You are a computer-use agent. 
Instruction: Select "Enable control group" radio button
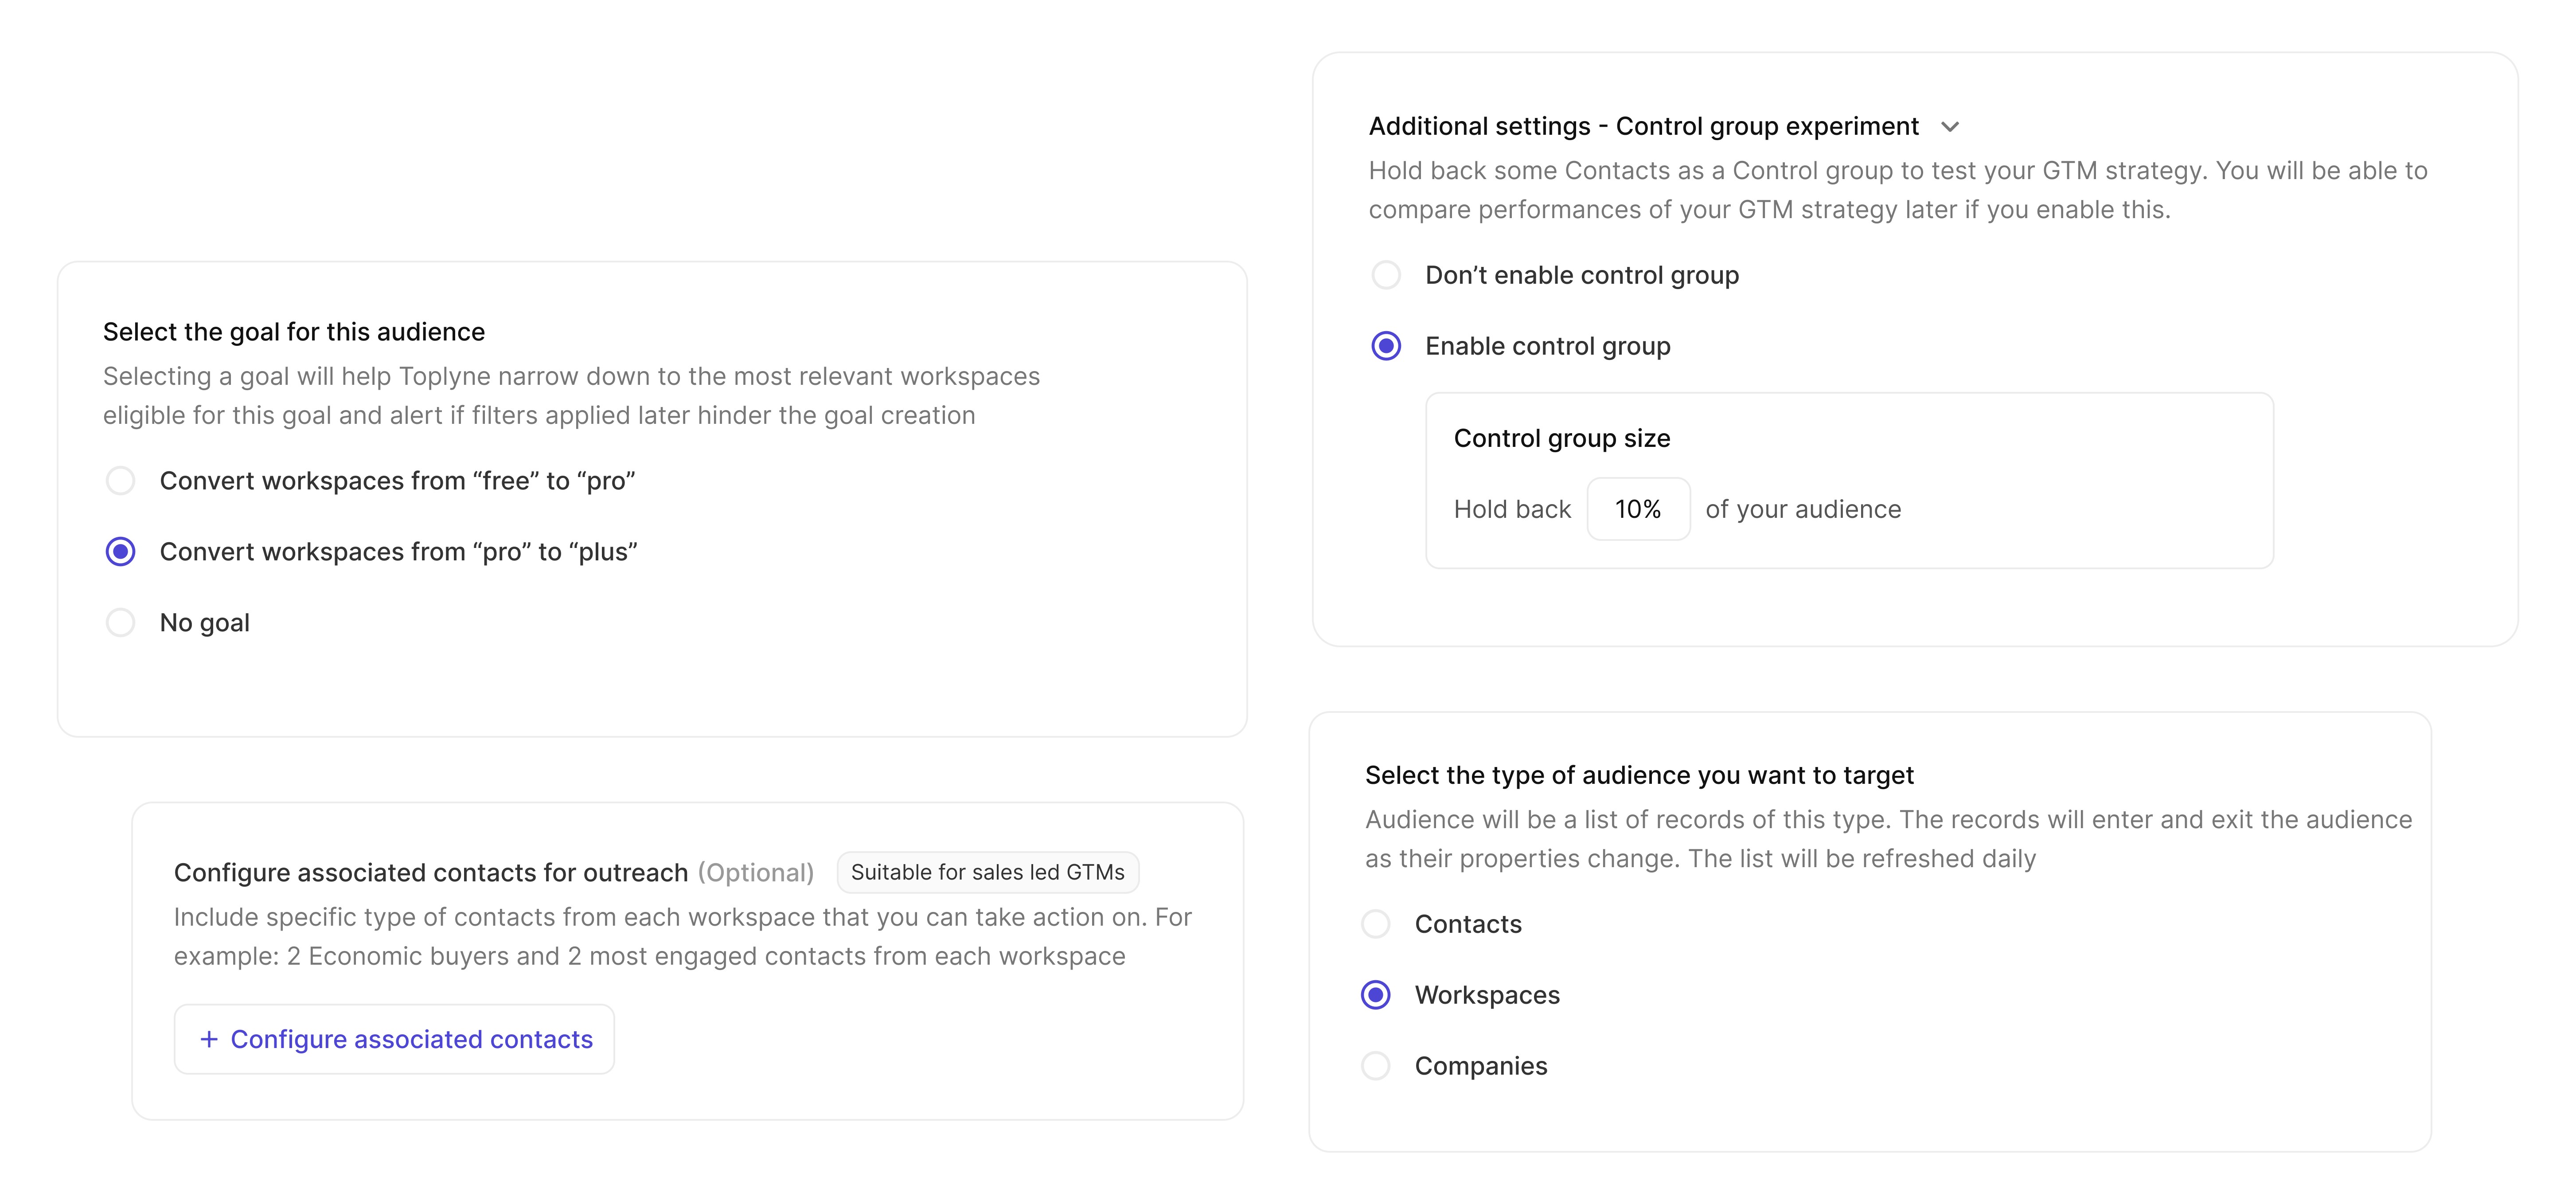tap(1386, 346)
